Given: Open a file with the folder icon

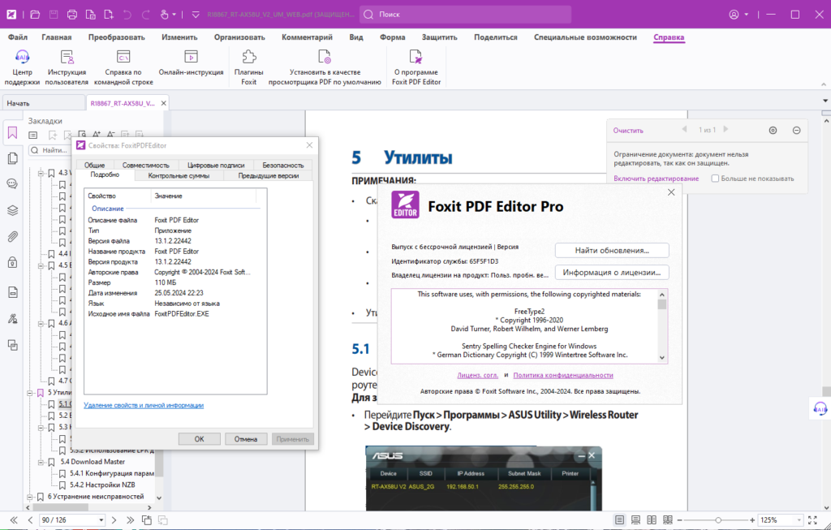Looking at the screenshot, I should (x=35, y=15).
